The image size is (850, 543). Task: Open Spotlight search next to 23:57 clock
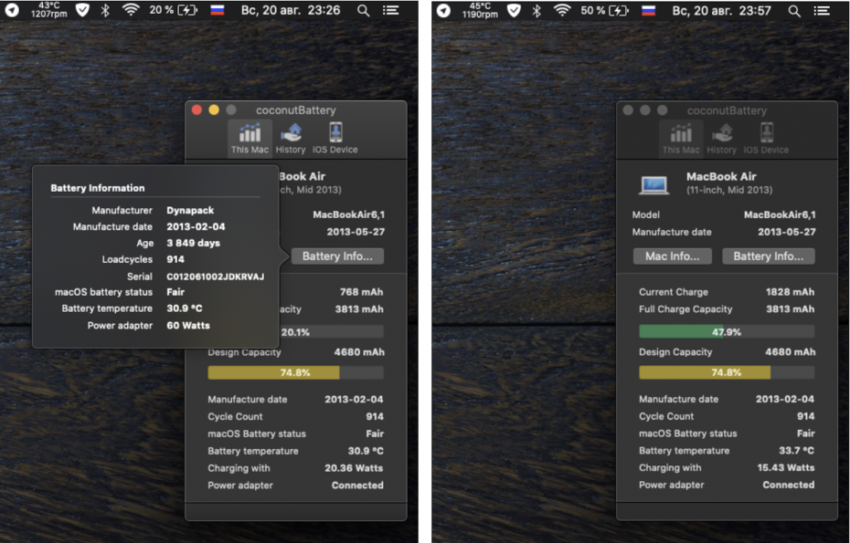[794, 10]
